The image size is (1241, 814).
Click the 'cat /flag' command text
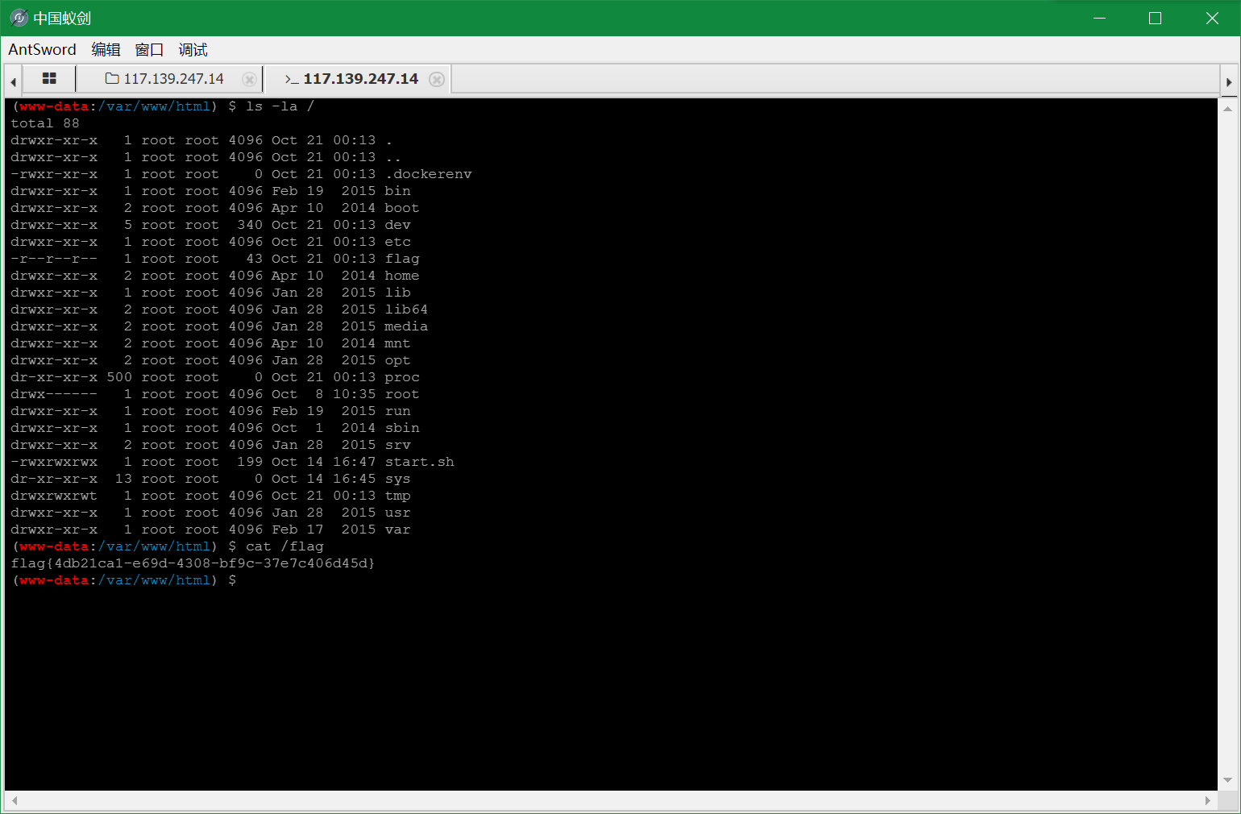[x=284, y=546]
